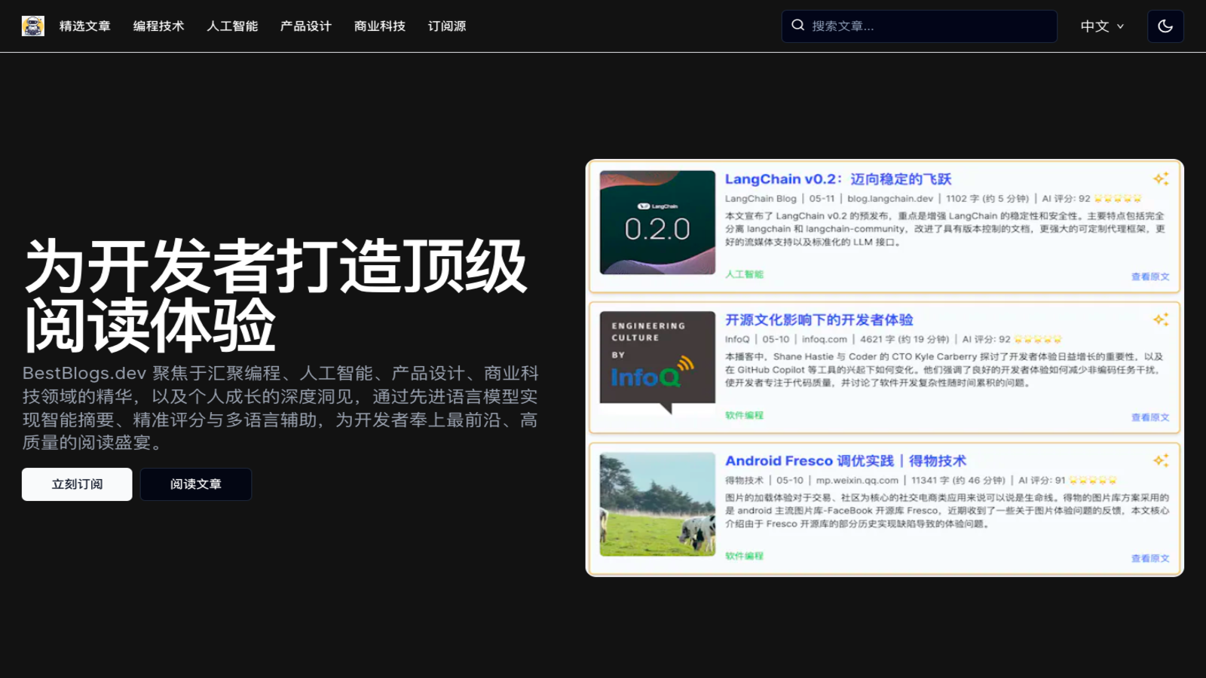The image size is (1206, 678).
Task: Click the InfoQ Engineering Culture thumbnail
Action: pos(657,362)
